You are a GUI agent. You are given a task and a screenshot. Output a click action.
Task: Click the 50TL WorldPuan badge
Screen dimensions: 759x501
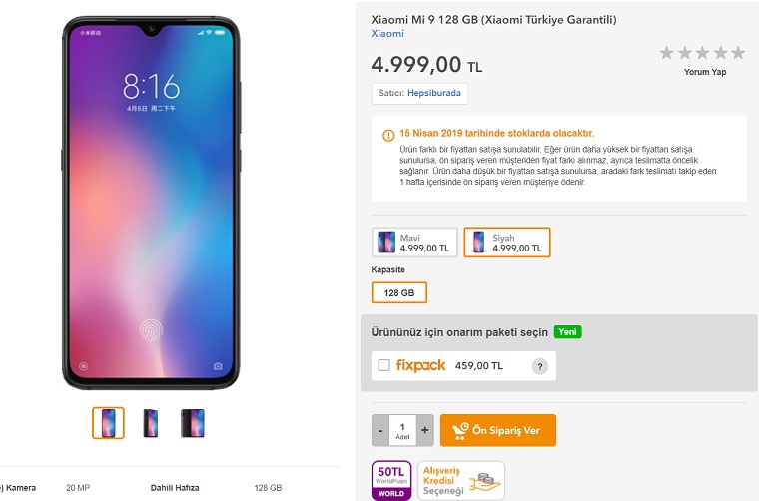(x=391, y=480)
